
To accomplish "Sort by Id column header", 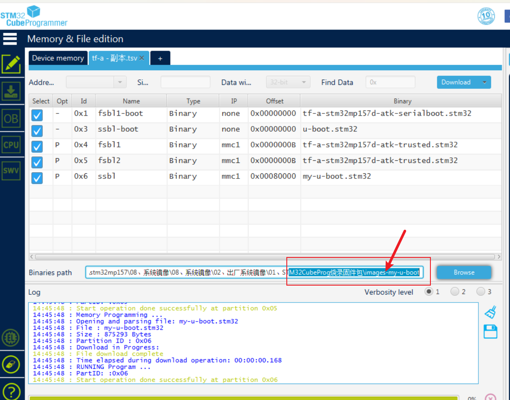I will [x=83, y=101].
